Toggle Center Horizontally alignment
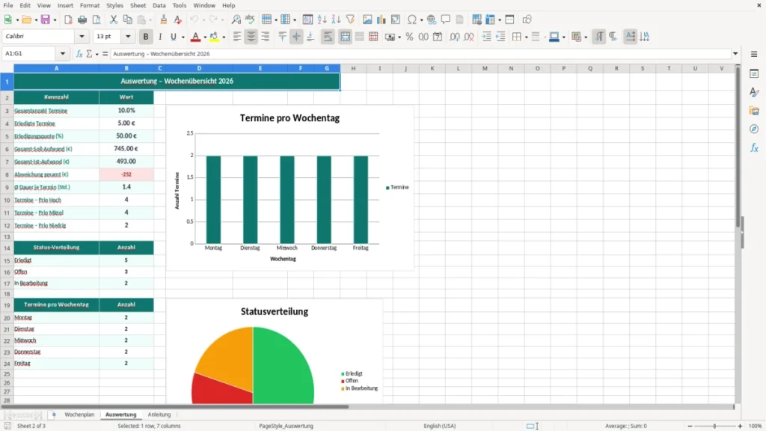The image size is (766, 431). tap(251, 37)
